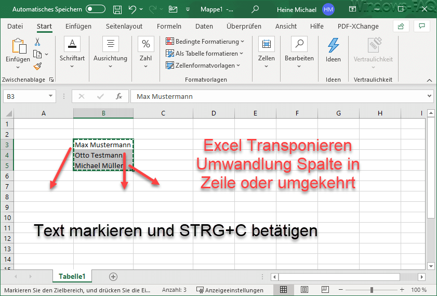Screen dimensions: 437x296
Task: Open Zellenformatvorlagen menu
Action: click(203, 65)
